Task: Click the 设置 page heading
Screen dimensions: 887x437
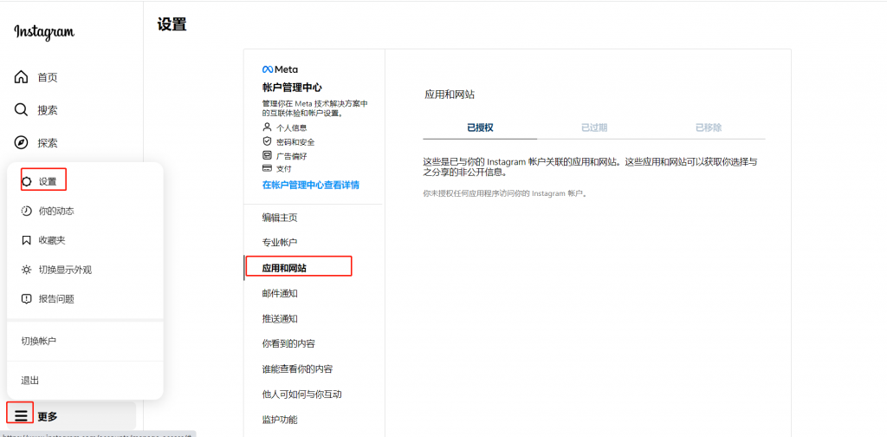Action: [x=172, y=24]
